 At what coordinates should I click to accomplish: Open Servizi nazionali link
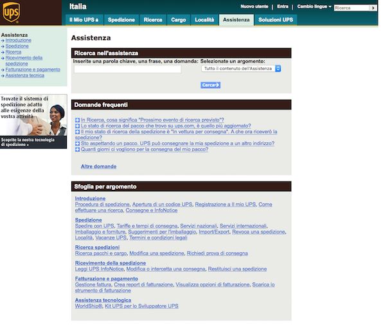[x=199, y=226]
